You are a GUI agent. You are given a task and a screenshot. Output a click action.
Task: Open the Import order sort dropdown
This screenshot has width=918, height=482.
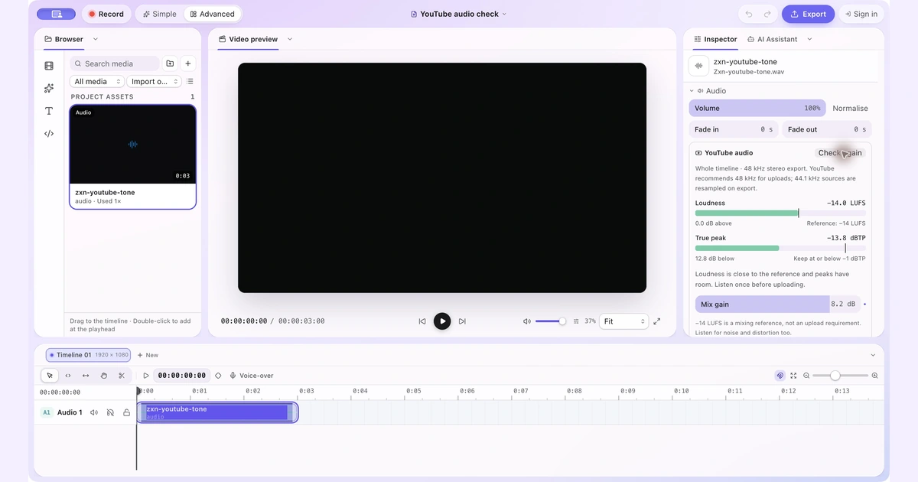tap(154, 82)
